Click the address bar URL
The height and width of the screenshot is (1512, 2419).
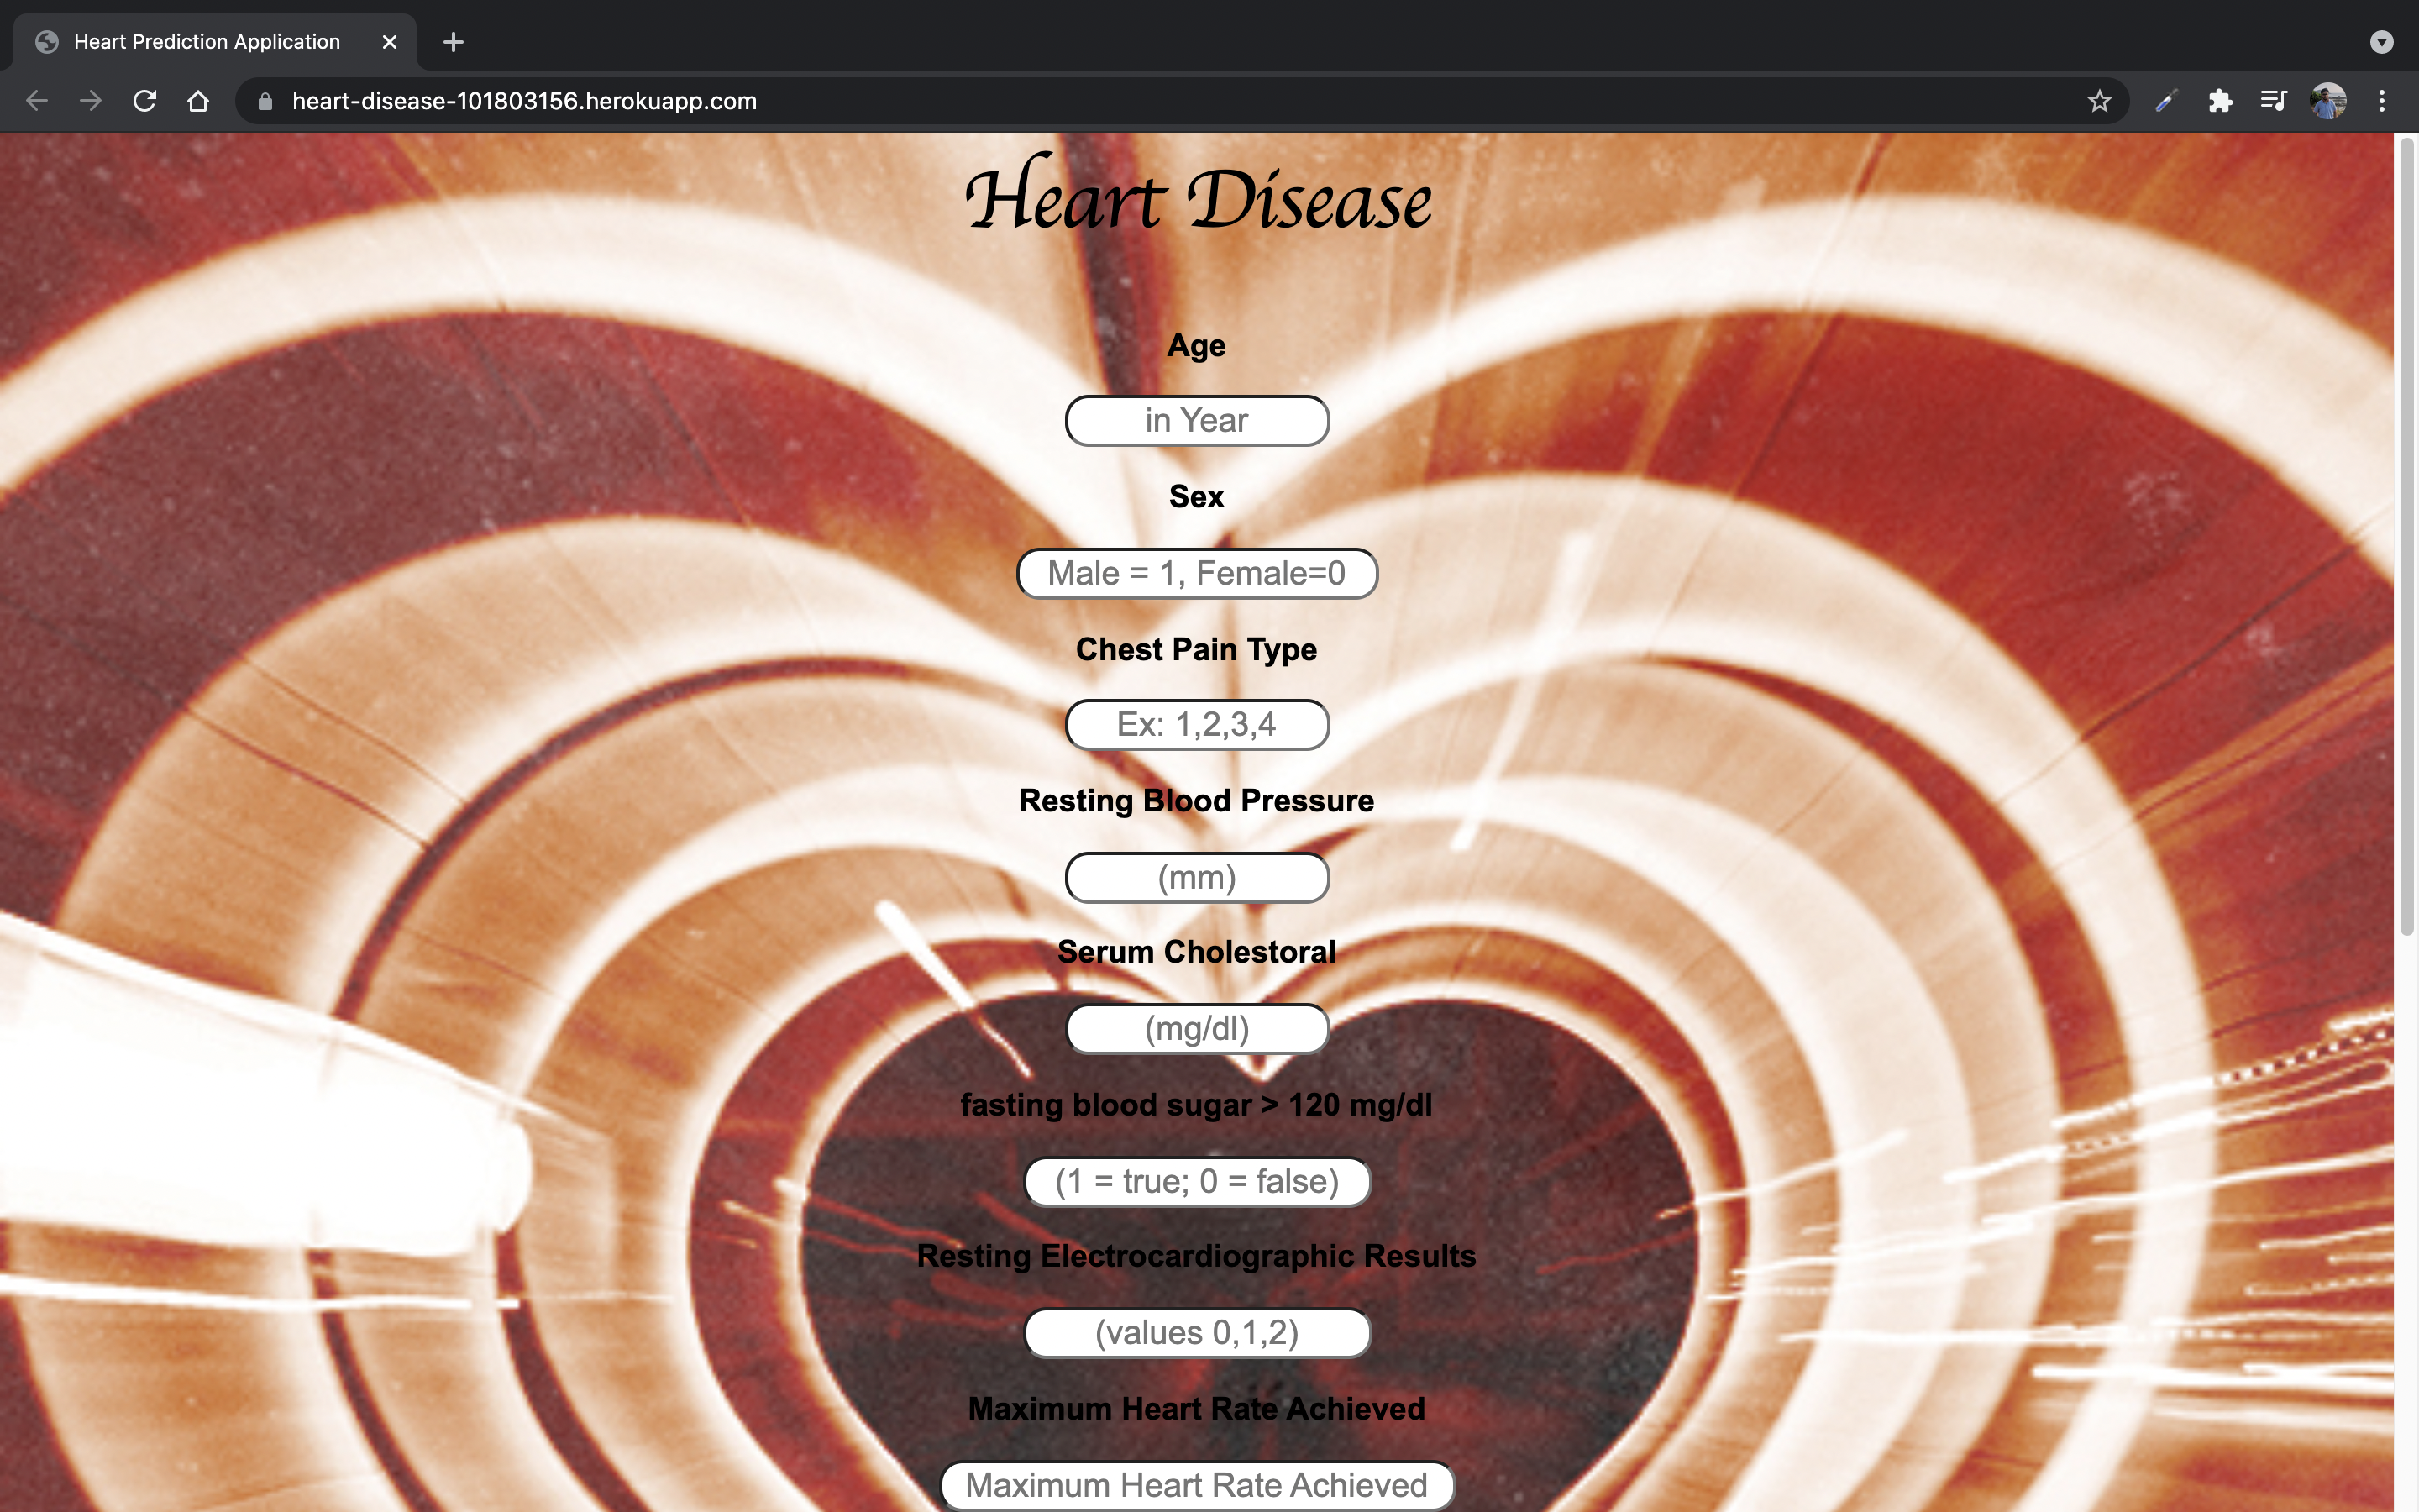click(524, 101)
